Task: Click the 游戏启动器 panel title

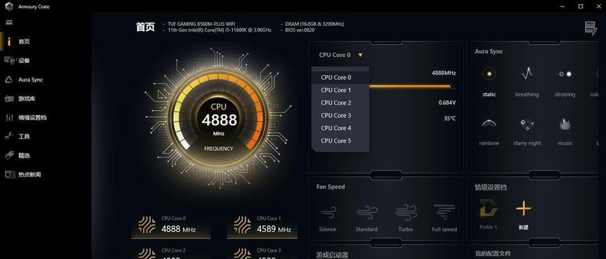Action: click(x=332, y=254)
